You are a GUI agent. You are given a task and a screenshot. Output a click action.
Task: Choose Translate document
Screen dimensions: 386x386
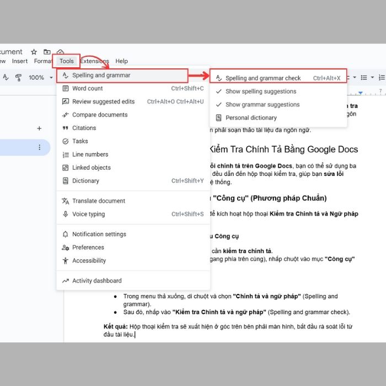(x=133, y=201)
